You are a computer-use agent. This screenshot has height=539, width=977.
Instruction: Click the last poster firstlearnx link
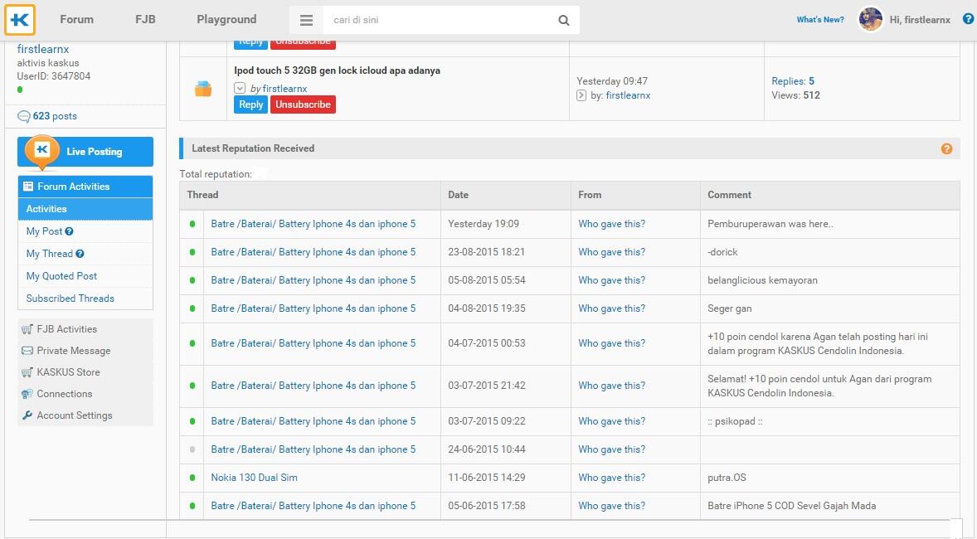[628, 95]
